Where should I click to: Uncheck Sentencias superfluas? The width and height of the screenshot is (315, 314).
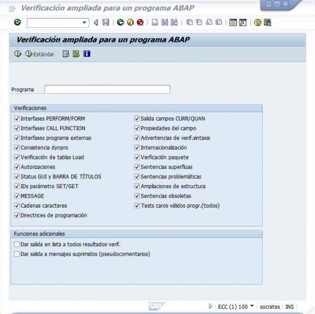[137, 167]
